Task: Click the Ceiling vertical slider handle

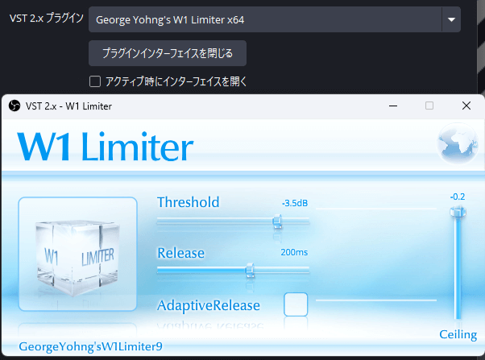Action: (458, 212)
